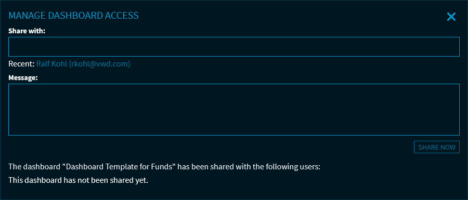The image size is (468, 200).
Task: Add rkohl@vwd.com from recent recipients
Action: [x=83, y=64]
